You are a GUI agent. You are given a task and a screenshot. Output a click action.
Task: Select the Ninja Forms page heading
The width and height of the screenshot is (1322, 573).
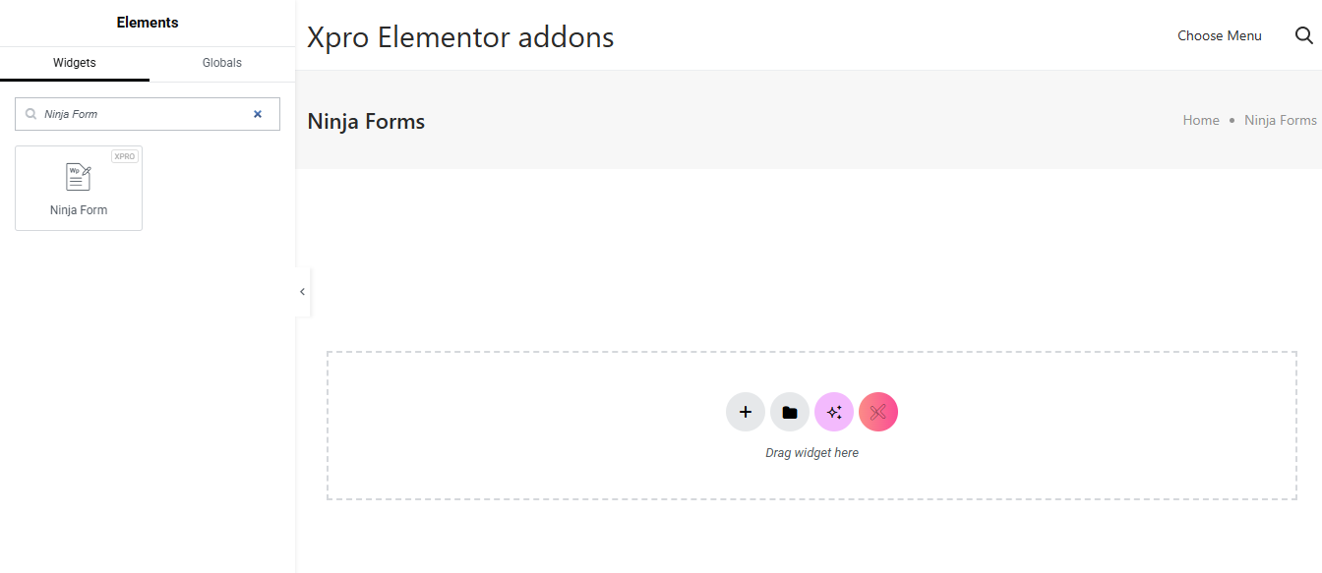point(366,121)
